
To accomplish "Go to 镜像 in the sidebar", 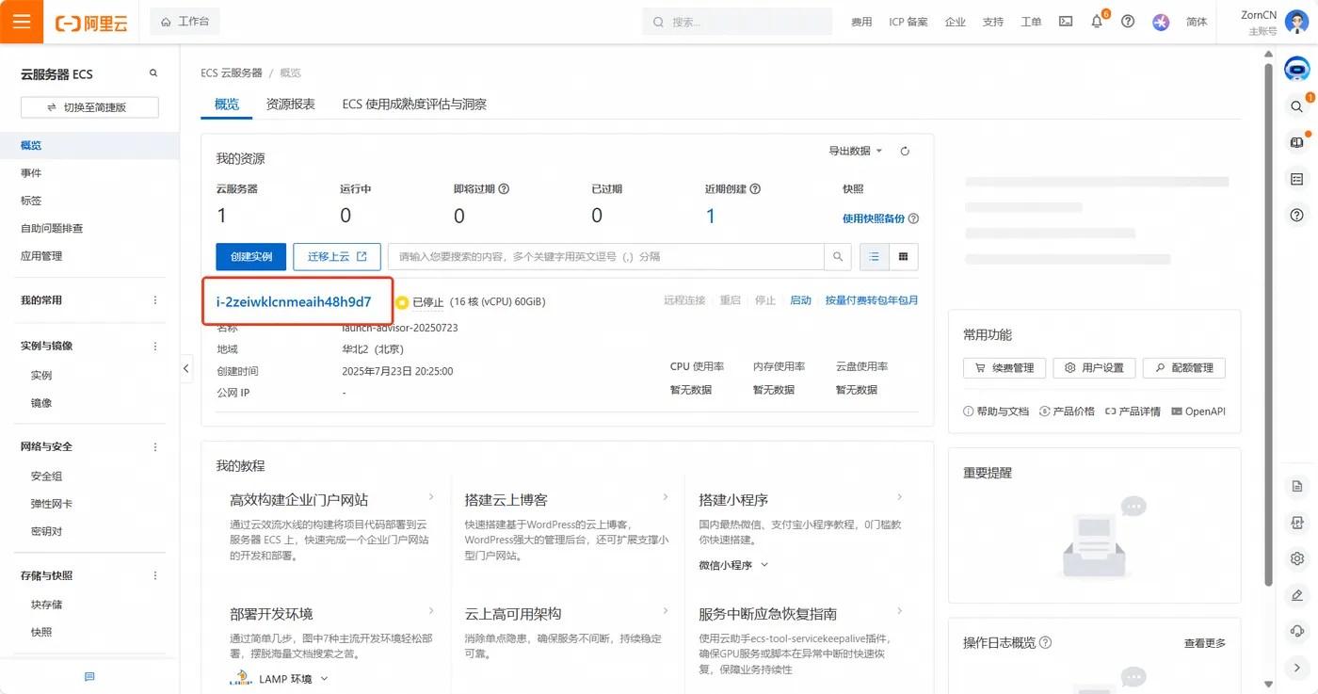I will tap(41, 403).
